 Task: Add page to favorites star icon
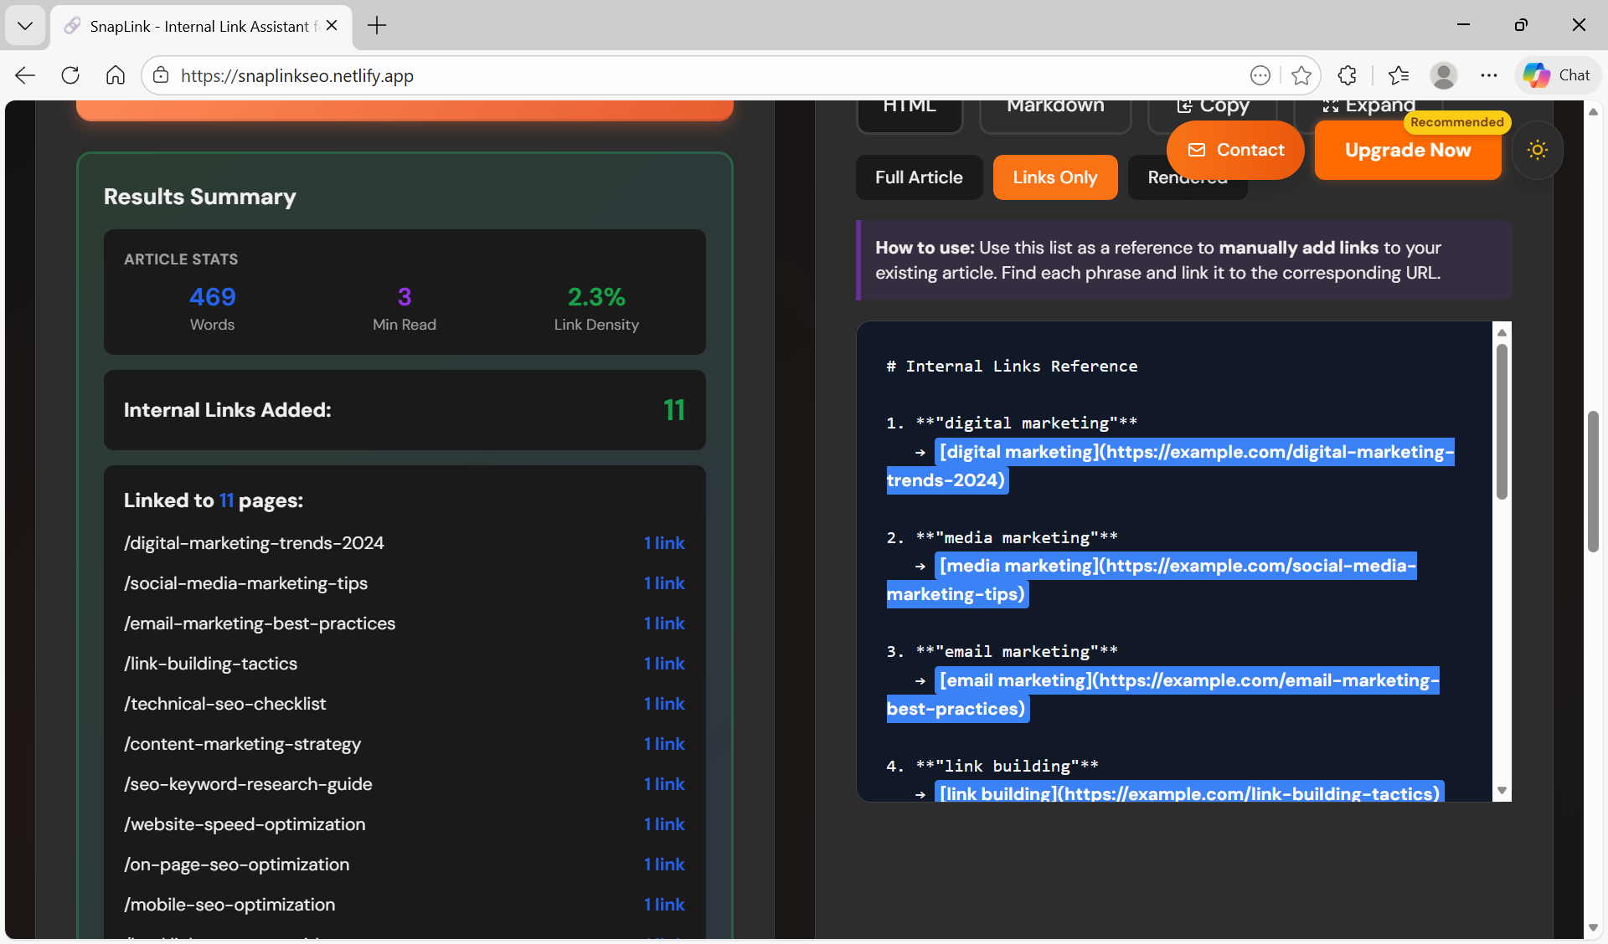tap(1301, 75)
